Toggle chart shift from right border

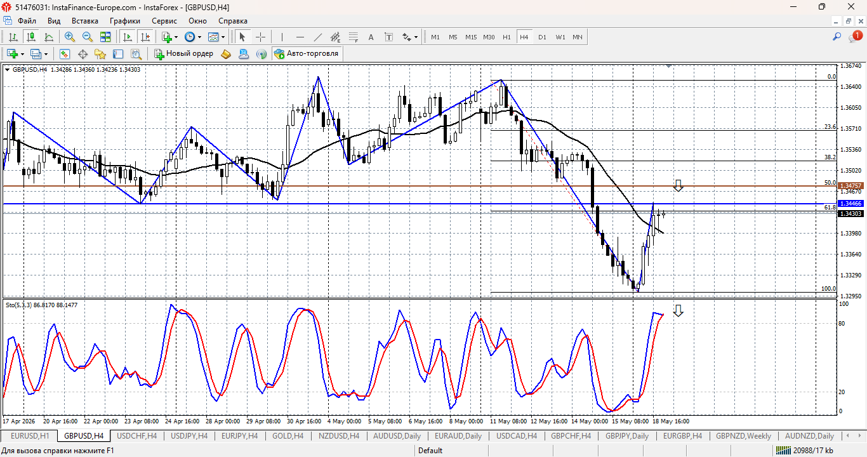point(145,37)
